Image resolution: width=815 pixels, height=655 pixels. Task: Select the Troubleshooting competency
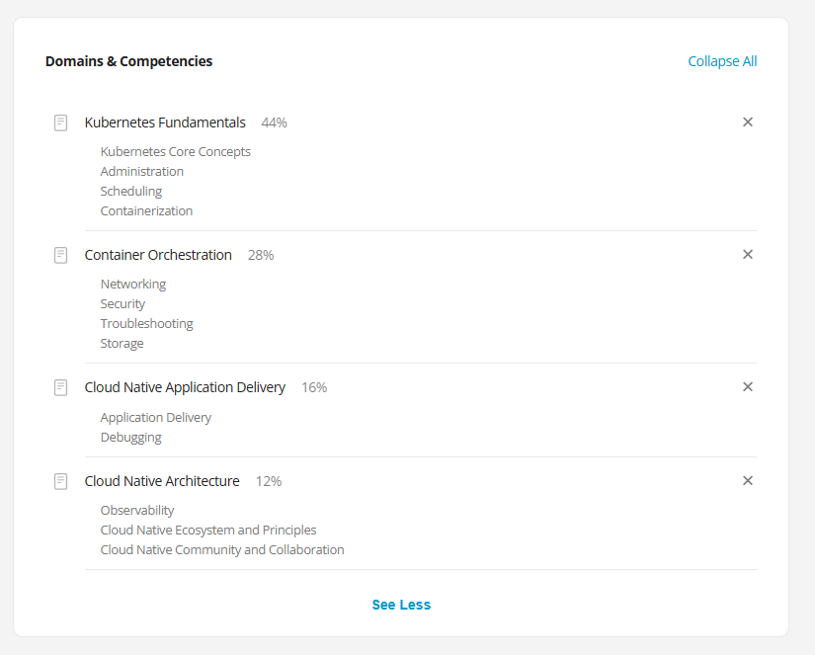tap(146, 324)
